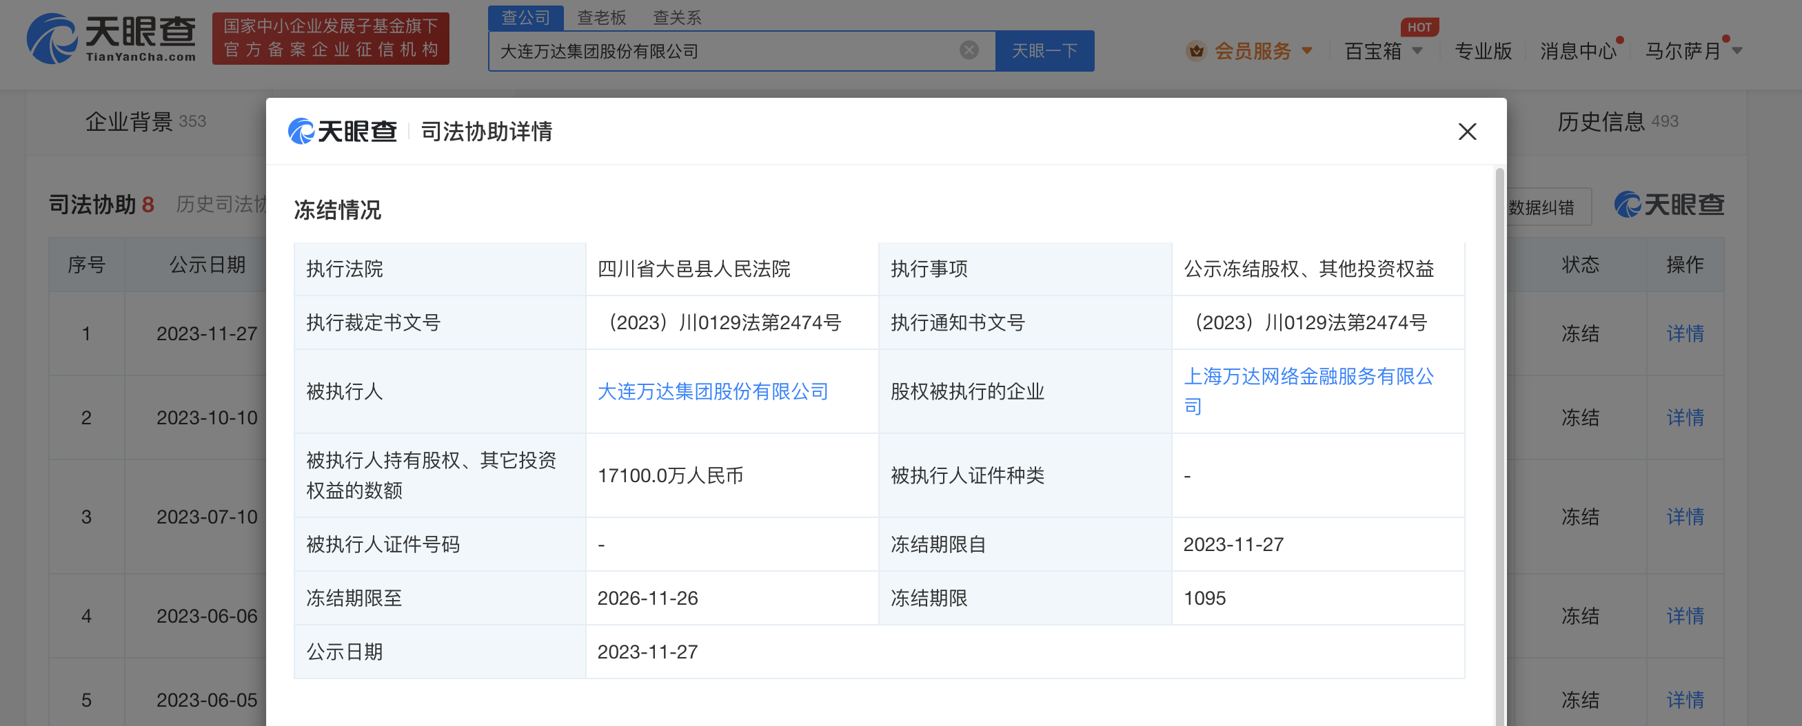Screen dimensions: 1802x726
Task: Open the 历史信息 section tab
Action: [1617, 122]
